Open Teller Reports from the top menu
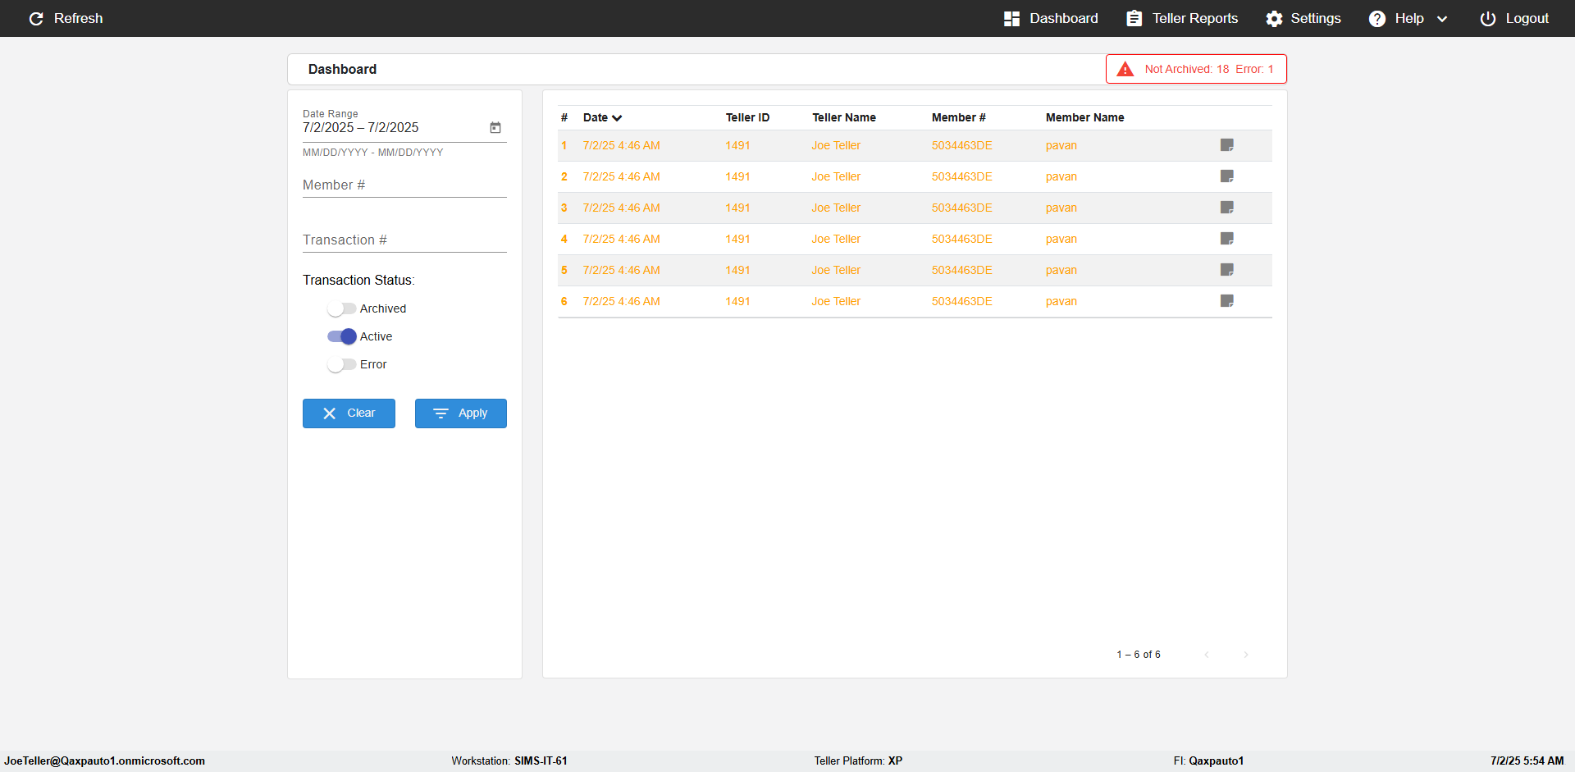The image size is (1575, 772). tap(1182, 19)
